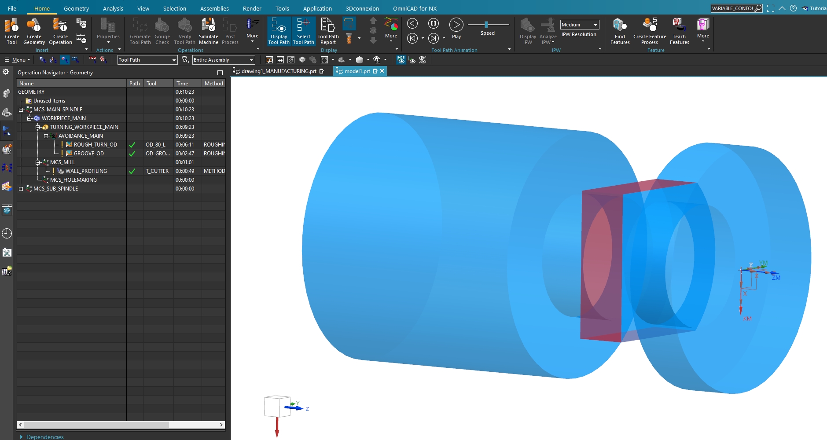Click the Create Tool icon
Image resolution: width=827 pixels, height=440 pixels.
12,31
